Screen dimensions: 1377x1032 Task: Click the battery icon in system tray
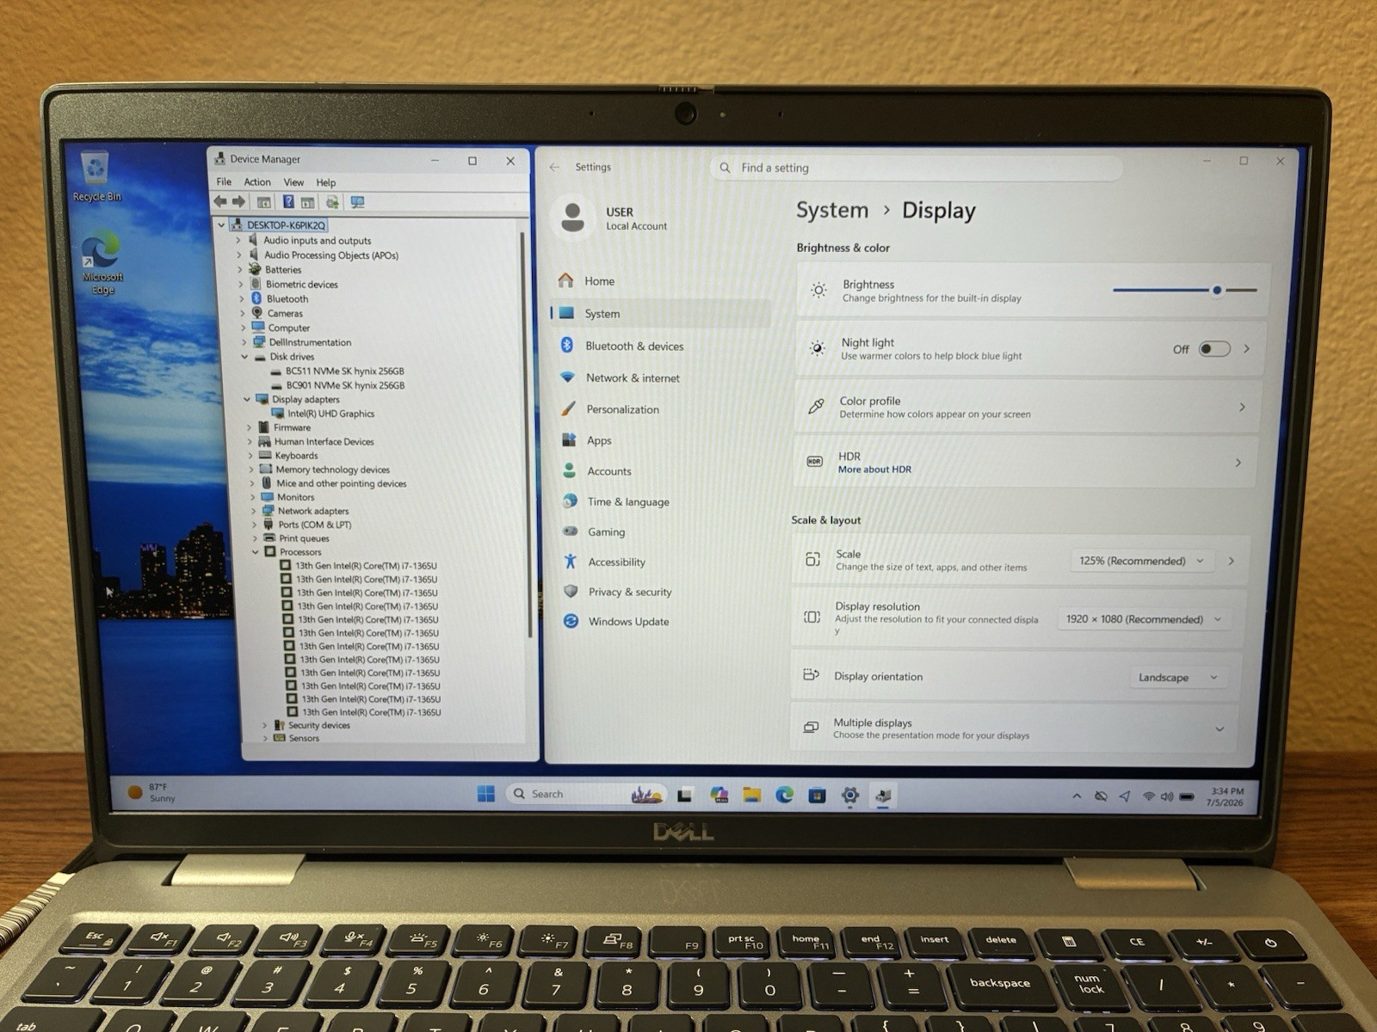[x=1187, y=796]
